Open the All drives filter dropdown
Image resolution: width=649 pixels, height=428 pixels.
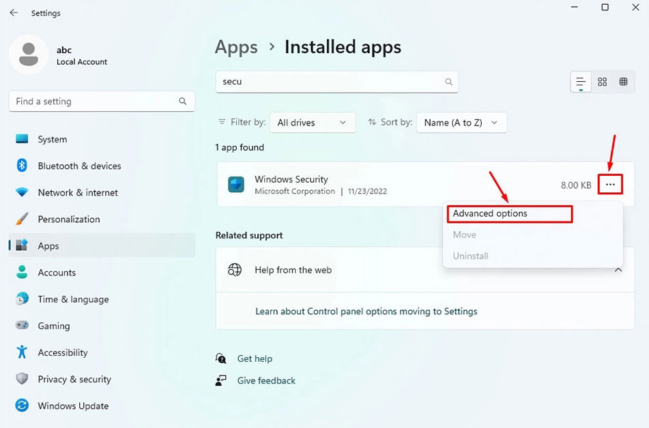pyautogui.click(x=312, y=123)
